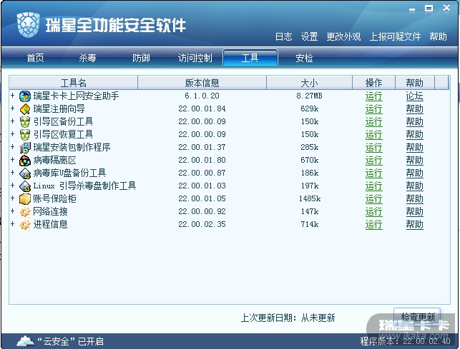Open the top-right 帮助 menu
460x349 pixels.
439,36
